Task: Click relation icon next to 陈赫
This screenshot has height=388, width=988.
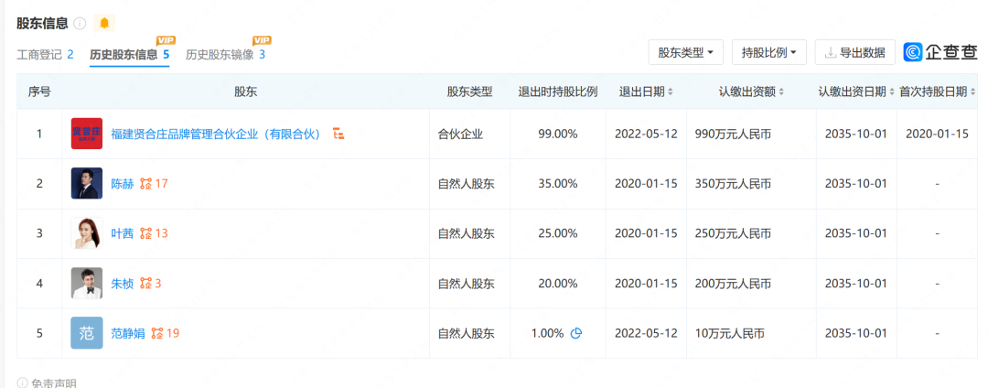Action: 145,184
